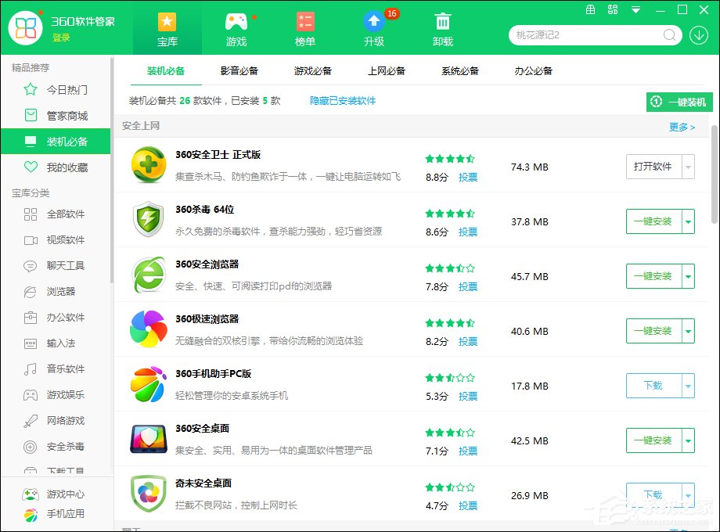Expand dropdown beside the 打开软件 button
The height and width of the screenshot is (532, 720).
[x=689, y=167]
